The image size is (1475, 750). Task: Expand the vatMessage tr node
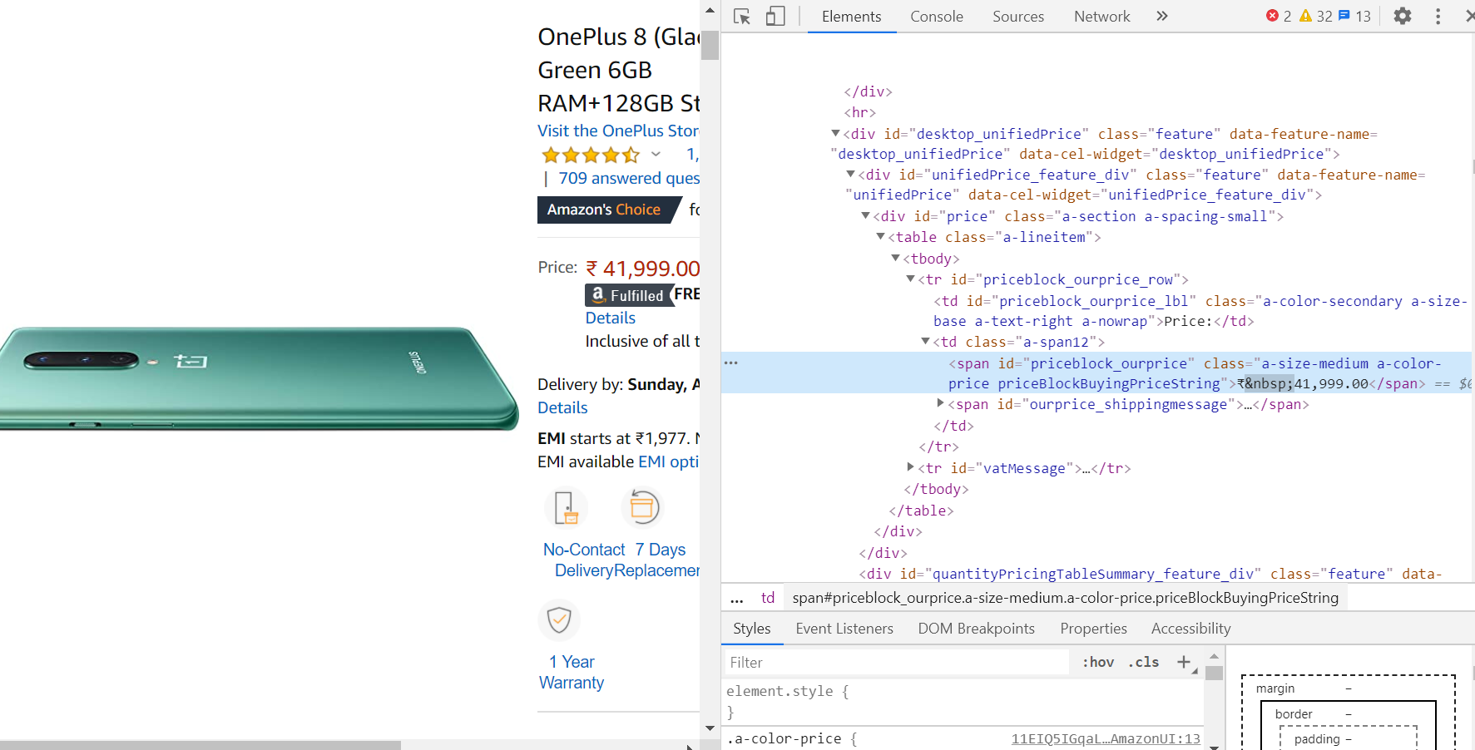coord(910,467)
